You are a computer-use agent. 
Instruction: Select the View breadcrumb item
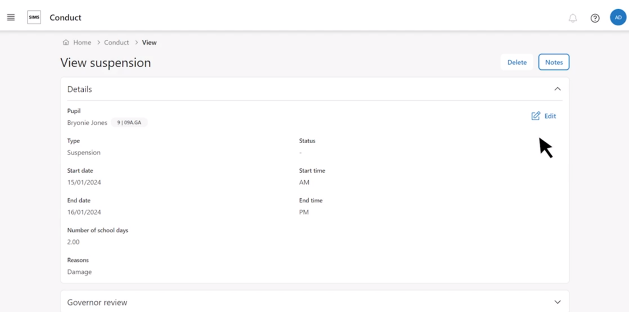click(x=149, y=43)
